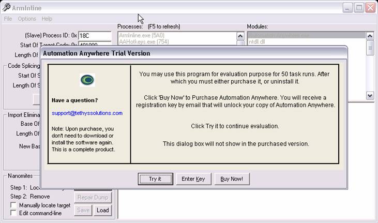378x223 pixels.
Task: Select ArmInline.exe (5A0) in Processes list
Action: pos(142,36)
